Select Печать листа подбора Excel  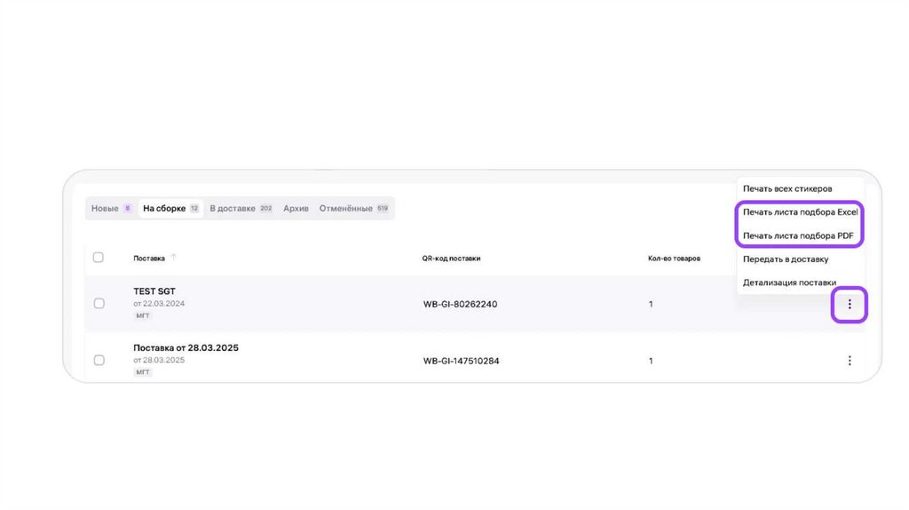coord(799,212)
